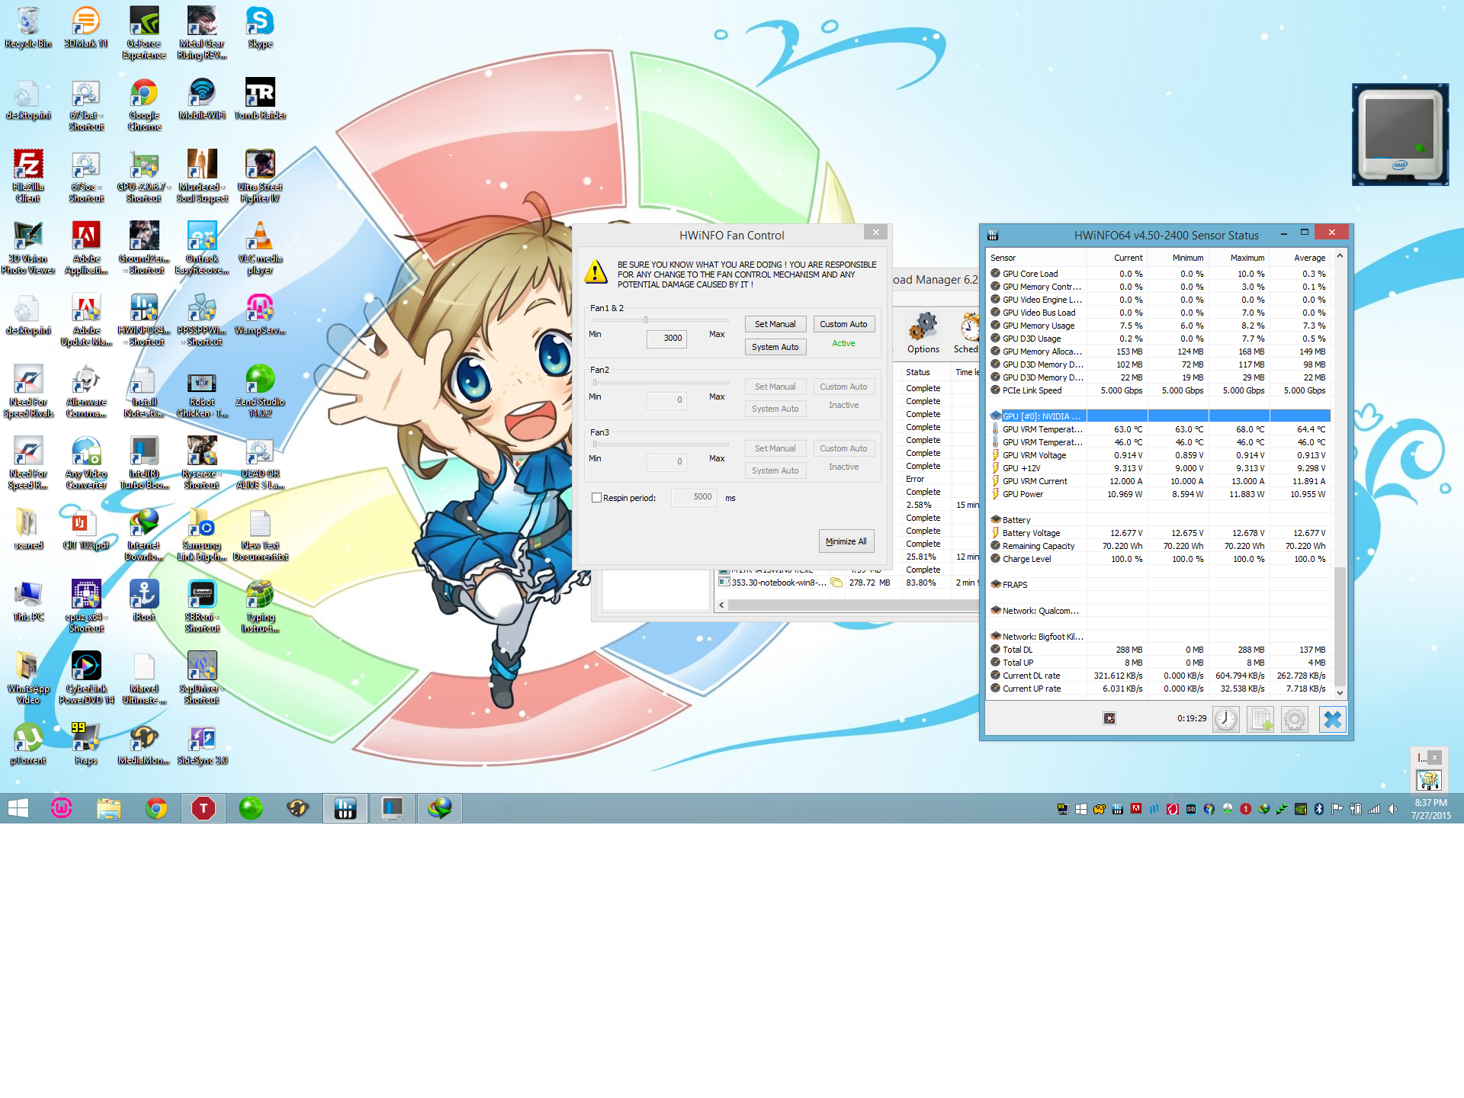This screenshot has width=1464, height=1098.
Task: Select the HWiNFO64 shortcut on the desktop
Action: 144,319
